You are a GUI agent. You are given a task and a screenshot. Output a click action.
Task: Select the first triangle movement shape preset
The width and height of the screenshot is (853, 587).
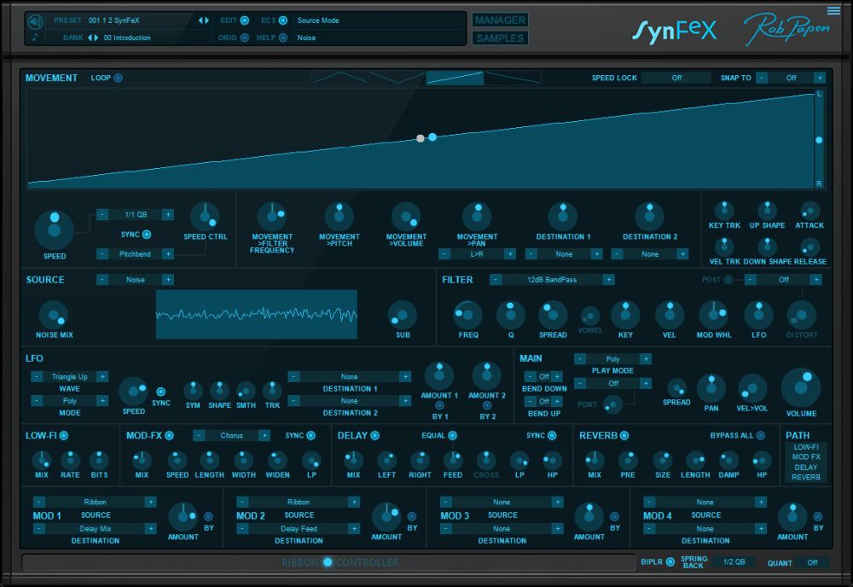pyautogui.click(x=339, y=78)
